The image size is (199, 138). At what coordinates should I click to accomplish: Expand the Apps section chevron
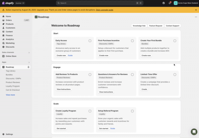point(29,62)
